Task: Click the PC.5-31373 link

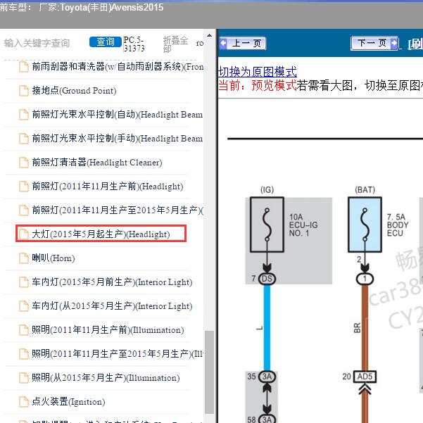Action: point(134,44)
